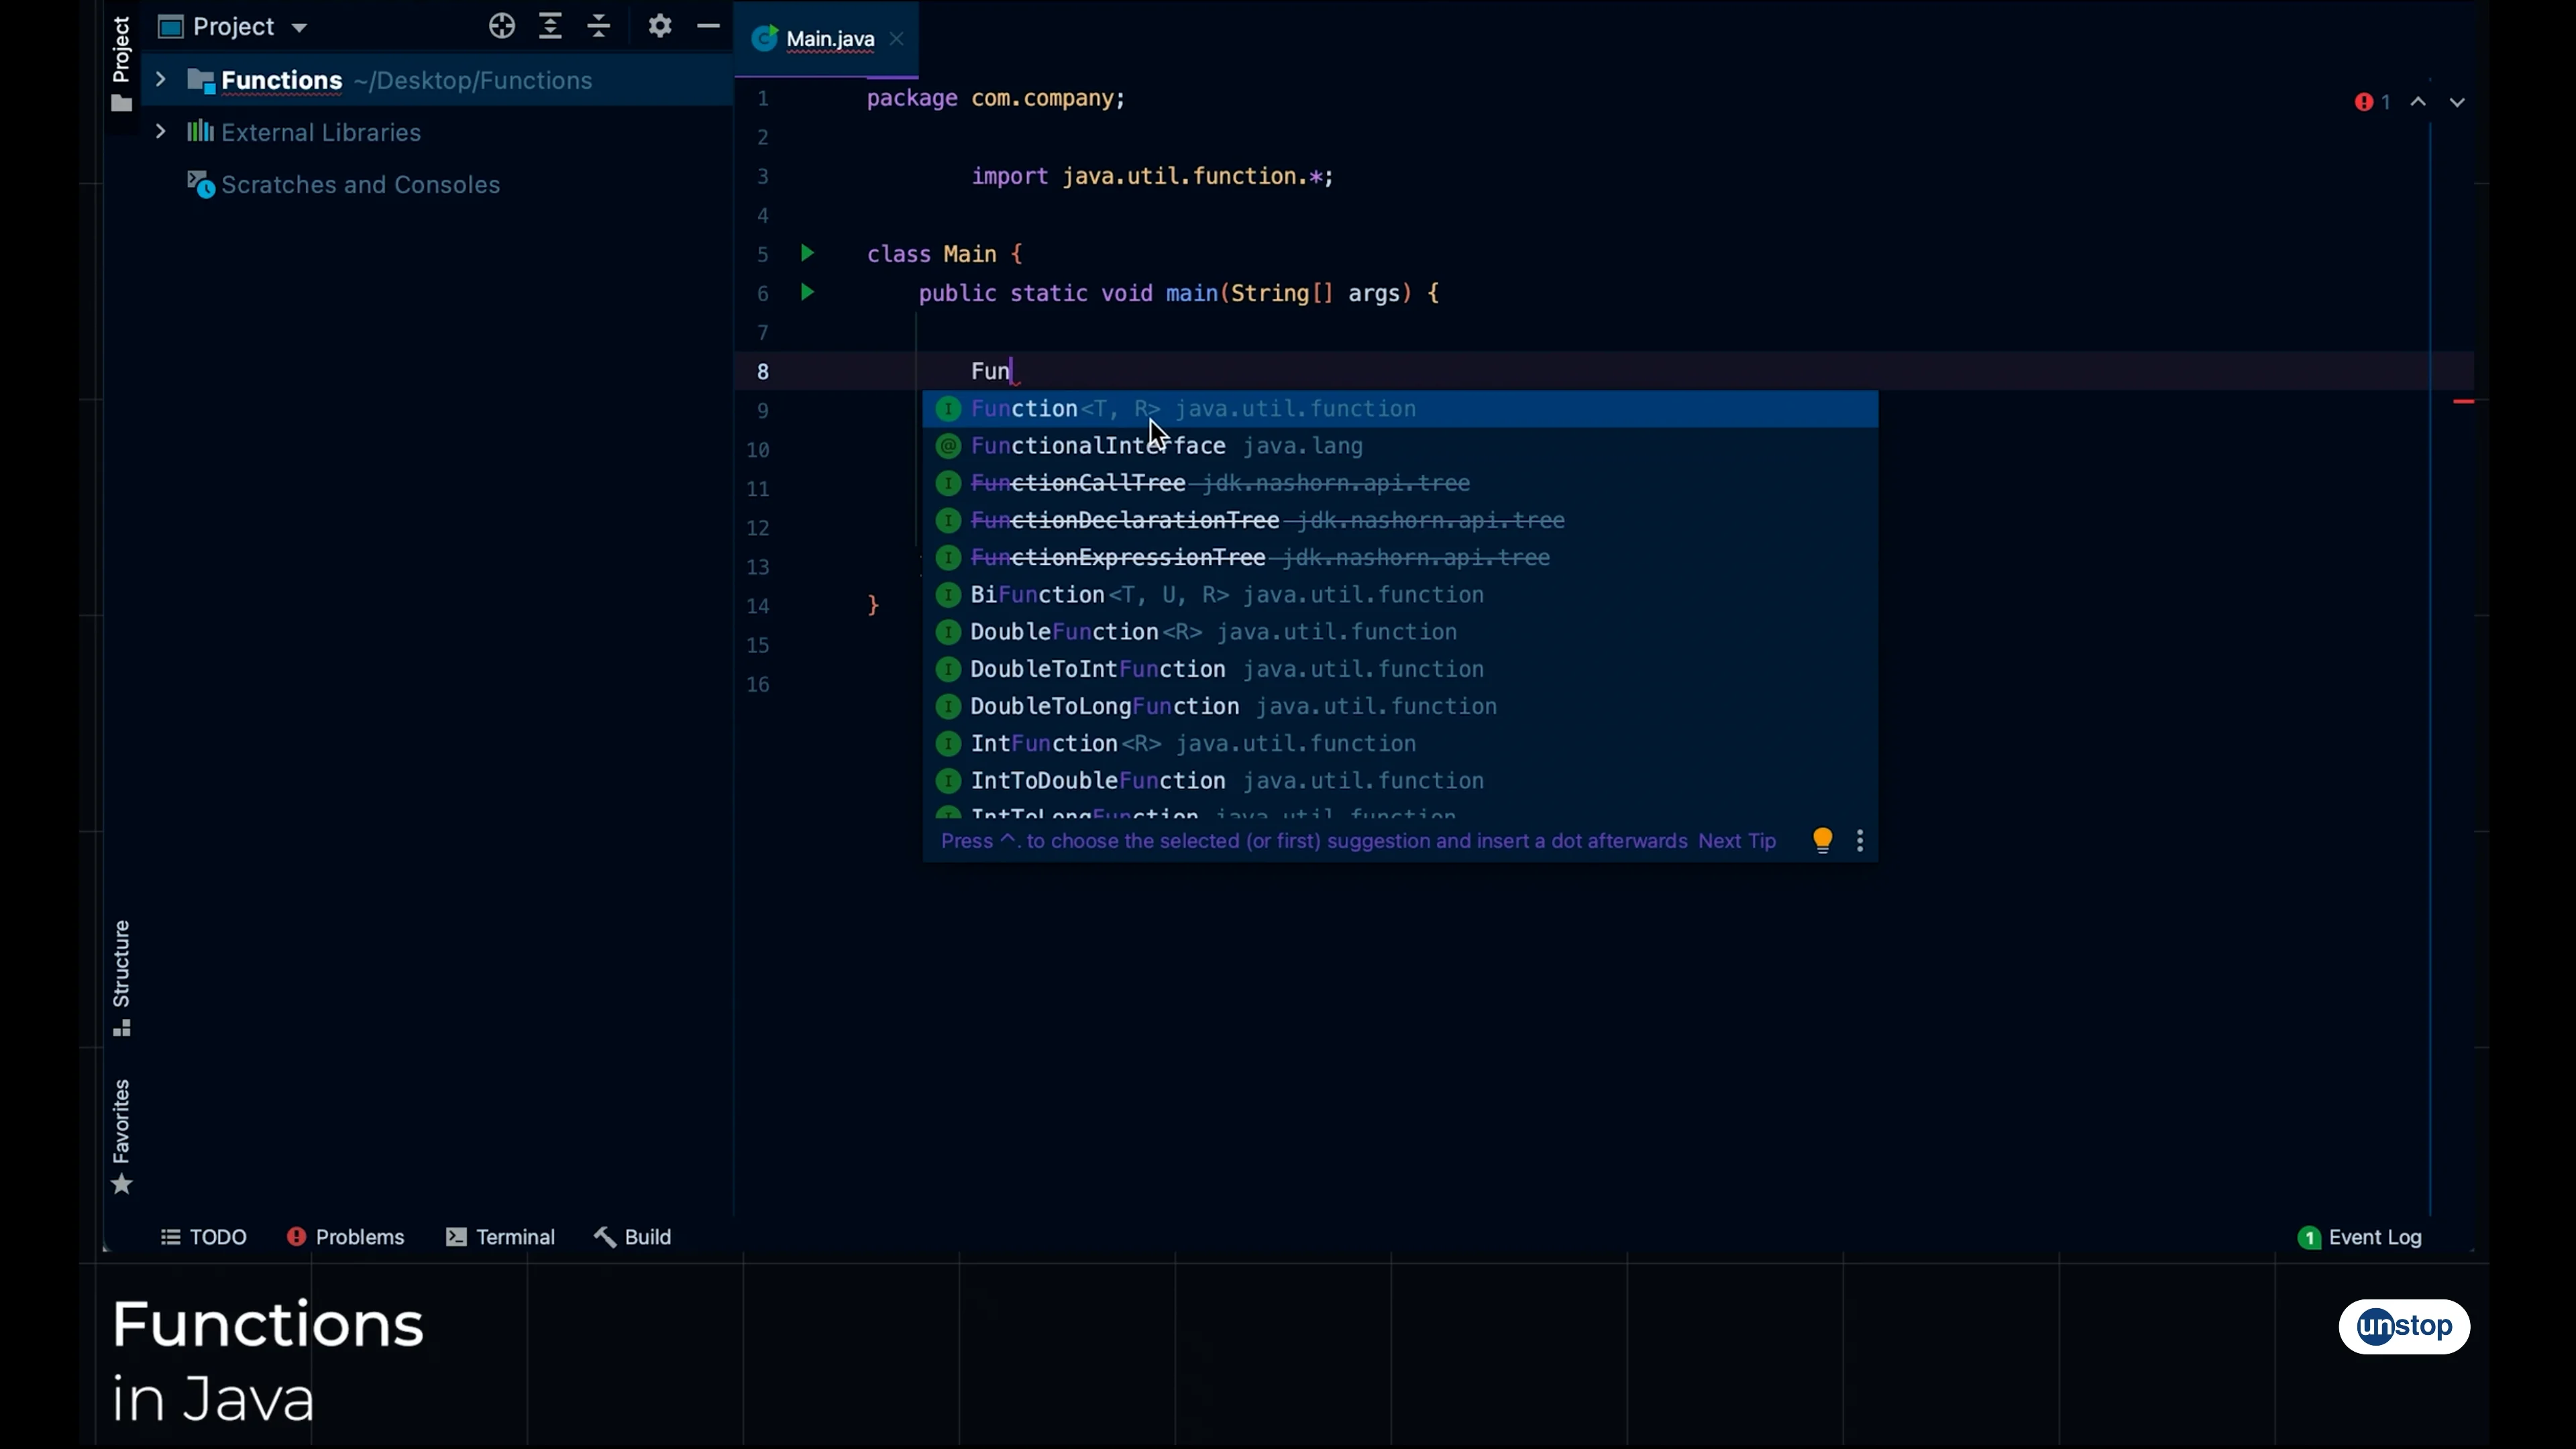Open the Scratches and Consoles item
Screen dimensions: 2576x1449
tap(360, 185)
